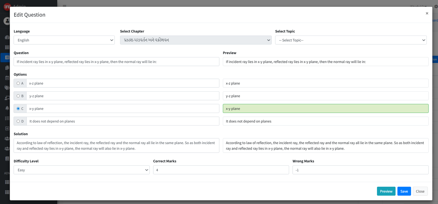Click the user avatar icon in sidebar
438x204 pixels.
(7, 21)
